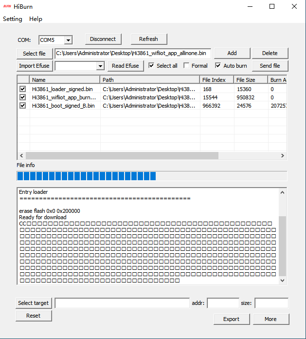306x339 pixels.
Task: Click the burn progress bar
Action: pos(152,176)
